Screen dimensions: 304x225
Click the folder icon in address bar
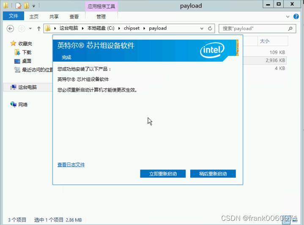pos(48,28)
